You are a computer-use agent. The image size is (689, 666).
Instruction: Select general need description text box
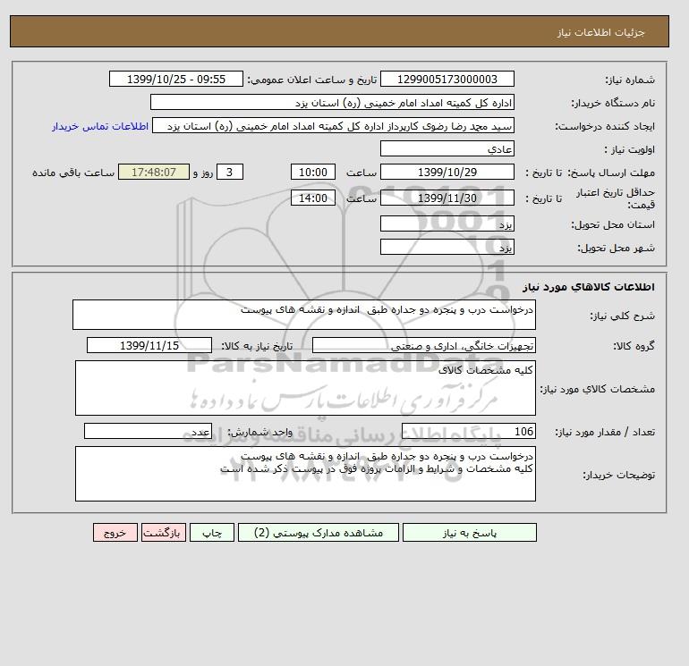click(304, 315)
